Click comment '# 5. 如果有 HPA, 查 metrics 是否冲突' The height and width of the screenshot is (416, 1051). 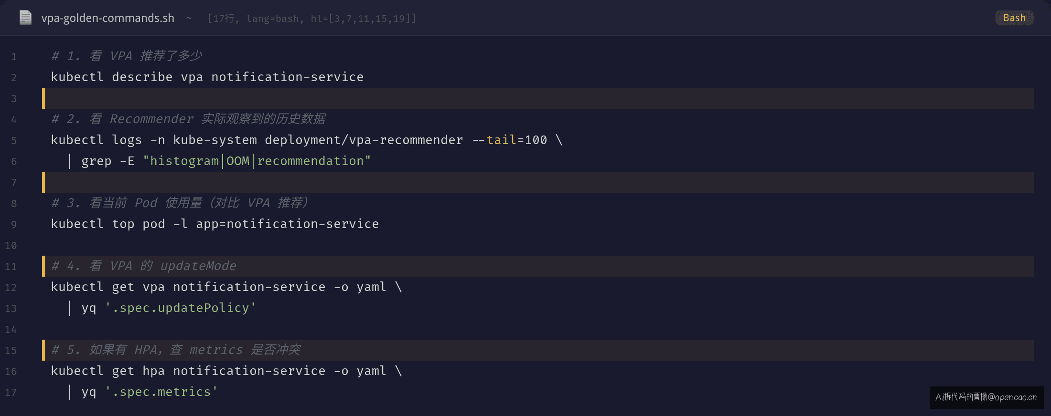[x=176, y=350]
